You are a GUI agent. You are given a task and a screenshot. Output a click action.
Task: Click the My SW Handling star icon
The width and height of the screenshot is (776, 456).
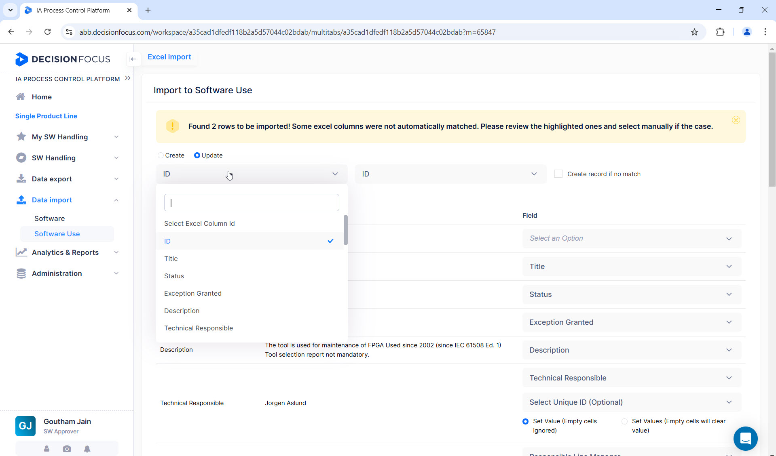(21, 137)
